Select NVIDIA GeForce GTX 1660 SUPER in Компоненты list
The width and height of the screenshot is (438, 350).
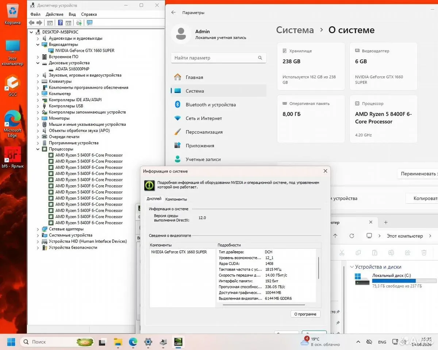(x=179, y=252)
